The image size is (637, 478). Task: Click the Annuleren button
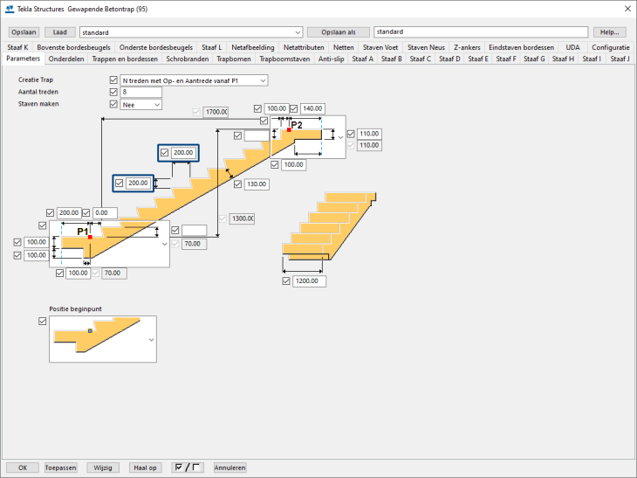[229, 468]
